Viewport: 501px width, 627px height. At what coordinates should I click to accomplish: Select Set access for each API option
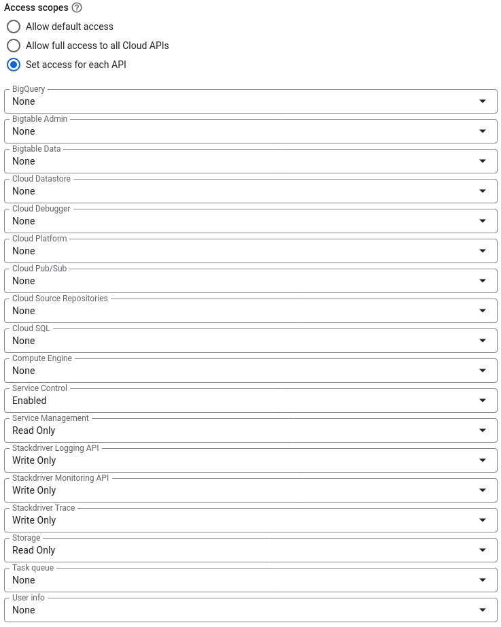(x=14, y=65)
